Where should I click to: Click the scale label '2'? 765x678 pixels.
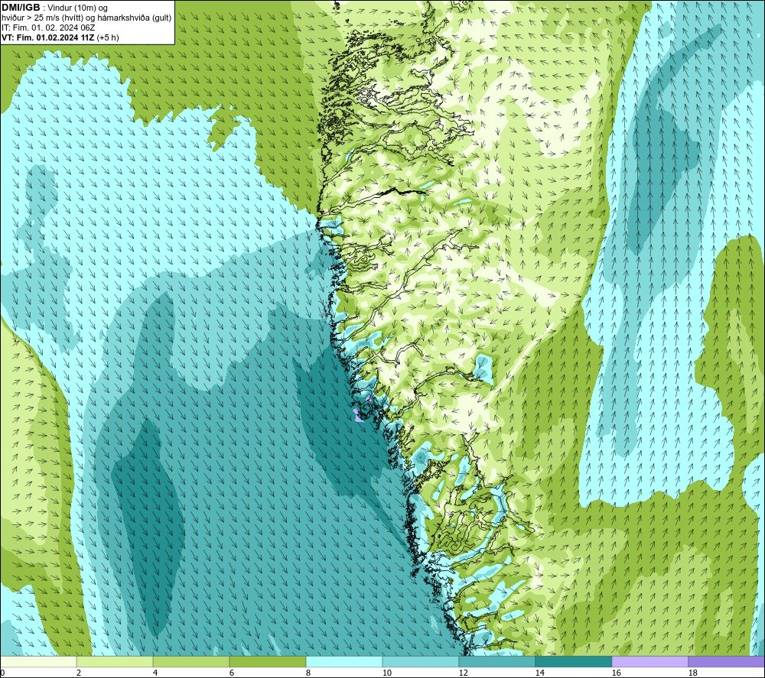click(x=79, y=673)
